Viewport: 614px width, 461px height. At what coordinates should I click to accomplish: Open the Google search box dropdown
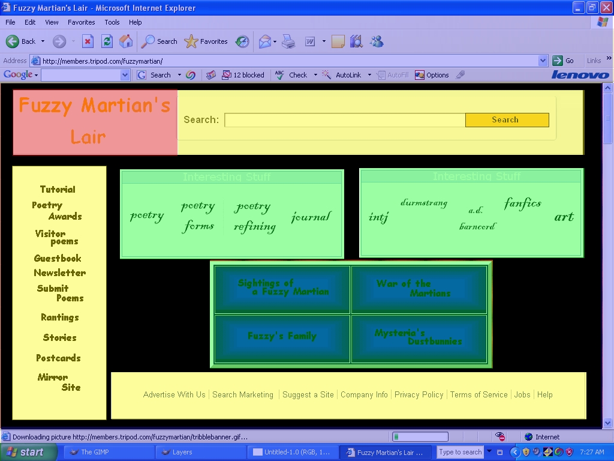pos(125,75)
